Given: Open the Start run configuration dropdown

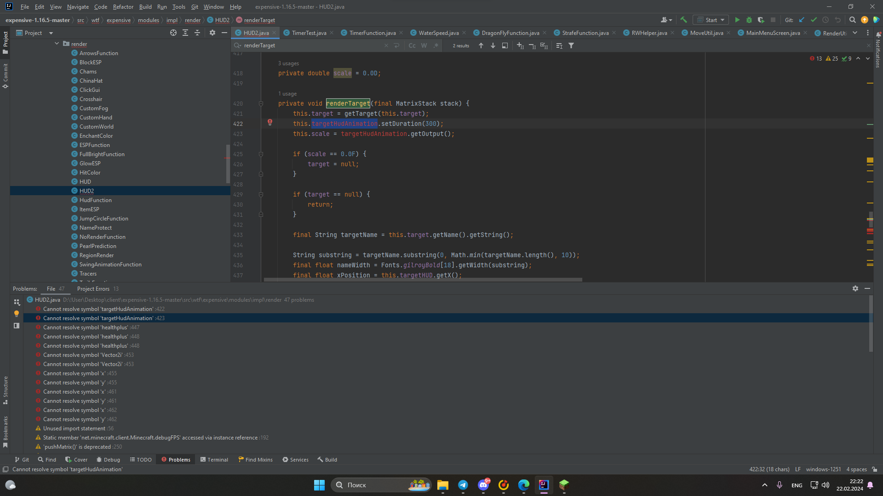Looking at the screenshot, I should click(x=711, y=20).
